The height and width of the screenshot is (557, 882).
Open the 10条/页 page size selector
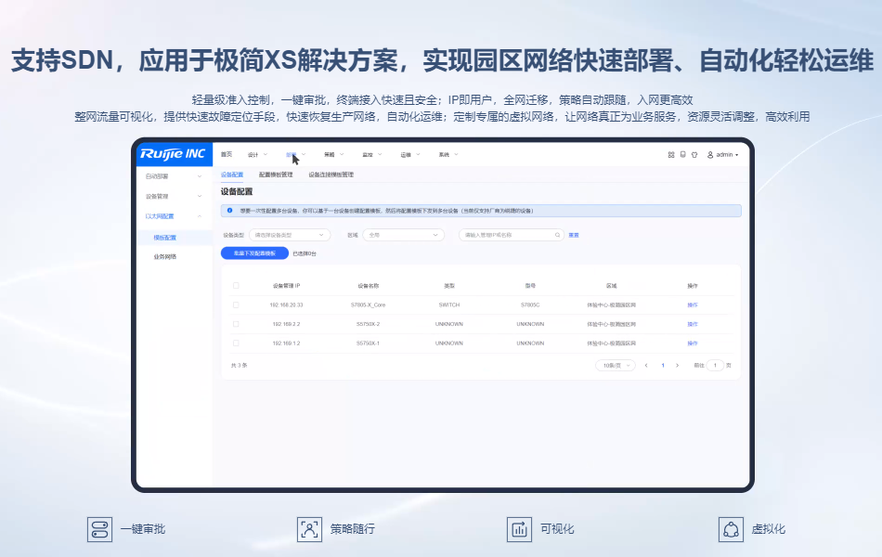coord(615,366)
